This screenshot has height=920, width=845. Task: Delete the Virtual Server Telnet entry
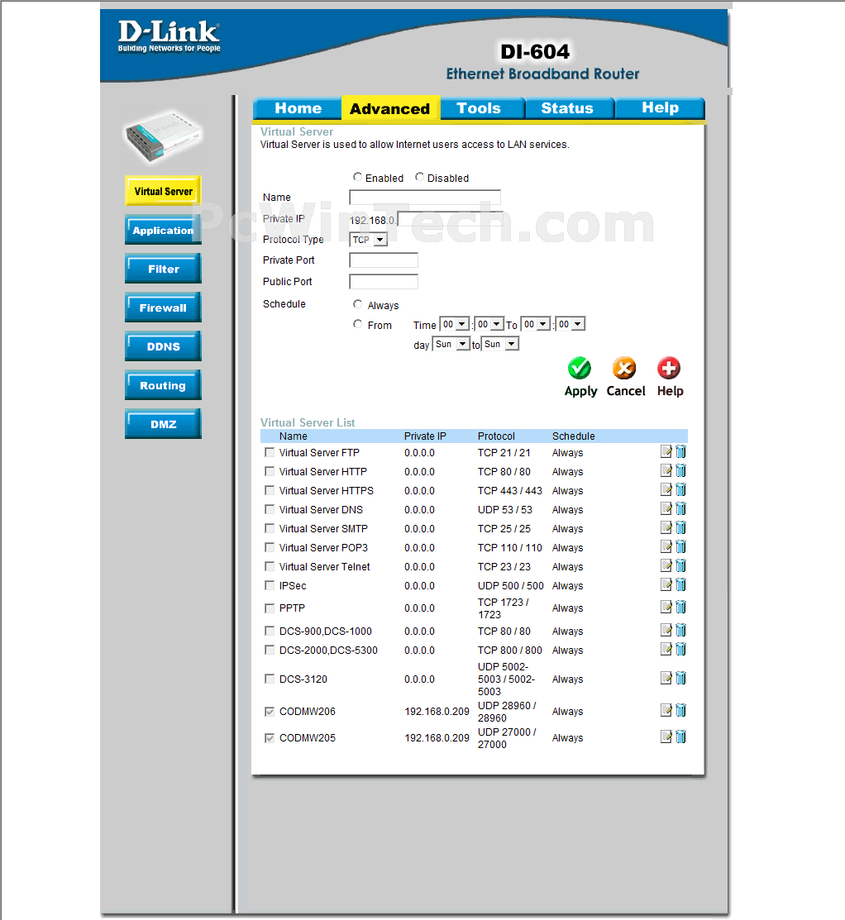tap(680, 565)
